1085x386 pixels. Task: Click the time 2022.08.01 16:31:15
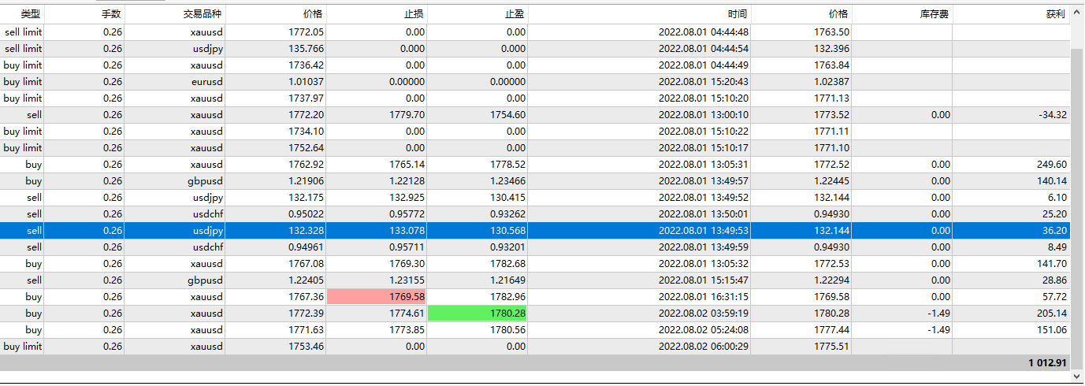coord(704,297)
